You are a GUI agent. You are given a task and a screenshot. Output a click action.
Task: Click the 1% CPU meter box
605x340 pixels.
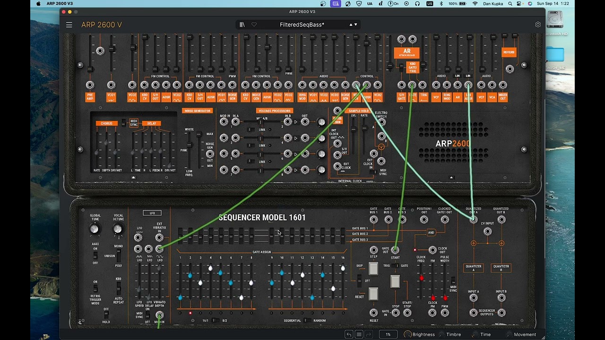(x=388, y=334)
